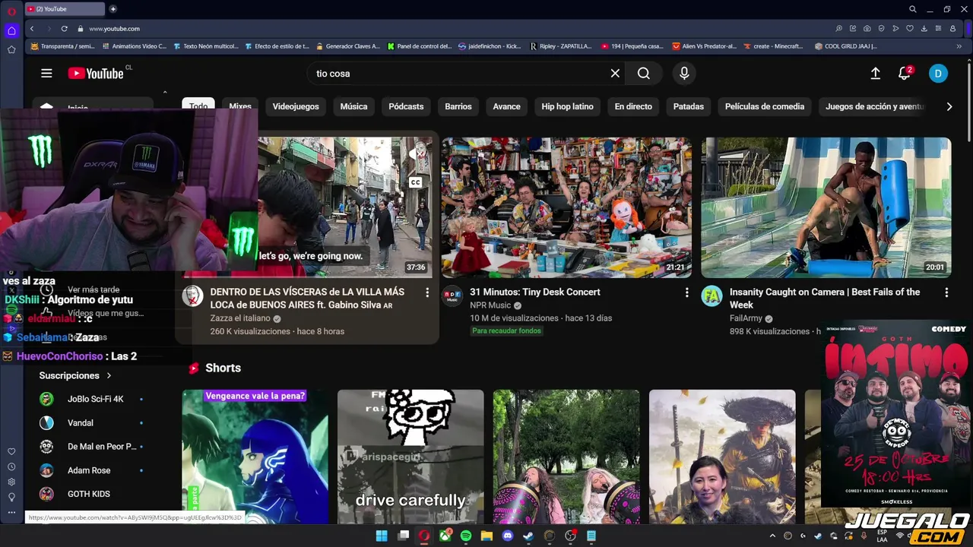
Task: Open FailArmy channel avatar
Action: 712,296
